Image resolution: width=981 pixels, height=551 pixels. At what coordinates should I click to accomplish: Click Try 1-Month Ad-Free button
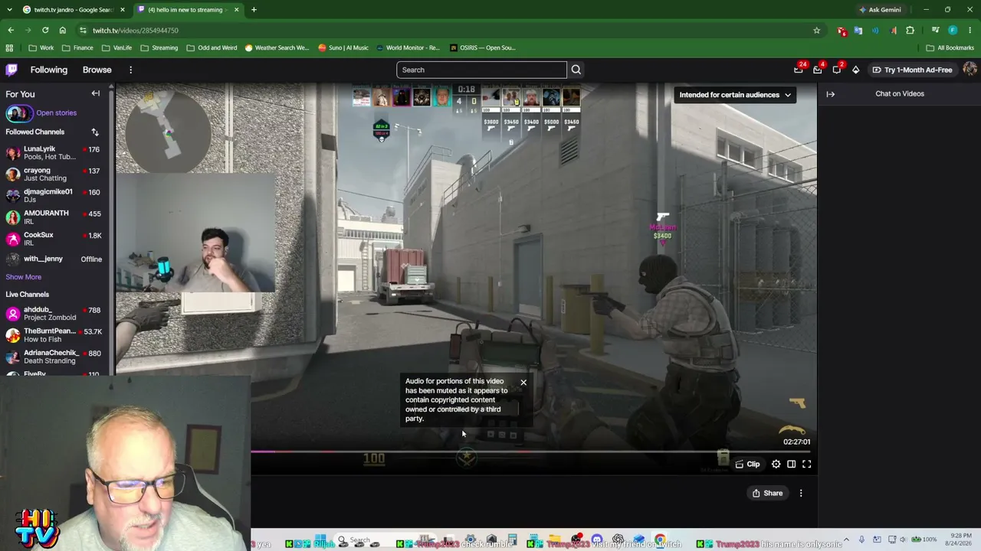tap(912, 70)
